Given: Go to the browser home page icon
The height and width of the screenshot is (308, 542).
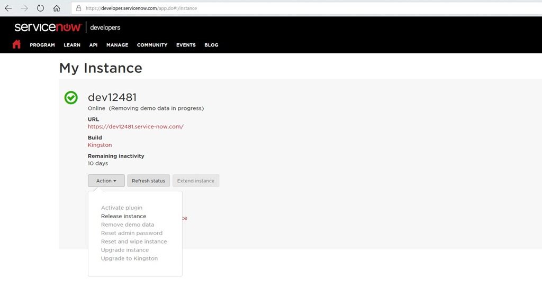Looking at the screenshot, I should pyautogui.click(x=57, y=8).
